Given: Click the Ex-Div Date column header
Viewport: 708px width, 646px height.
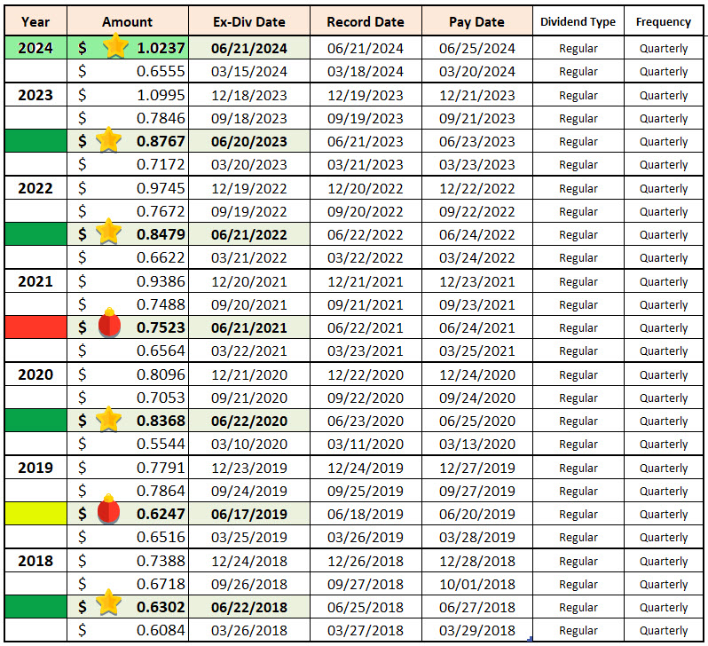Looking at the screenshot, I should (x=249, y=21).
